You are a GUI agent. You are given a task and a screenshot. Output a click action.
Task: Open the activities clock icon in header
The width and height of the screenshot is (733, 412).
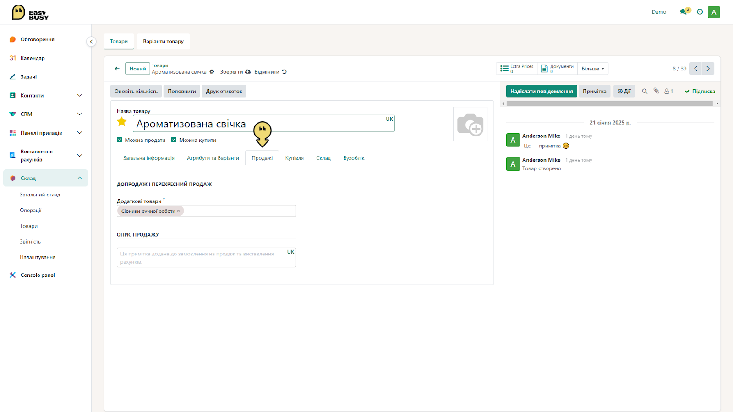click(700, 12)
